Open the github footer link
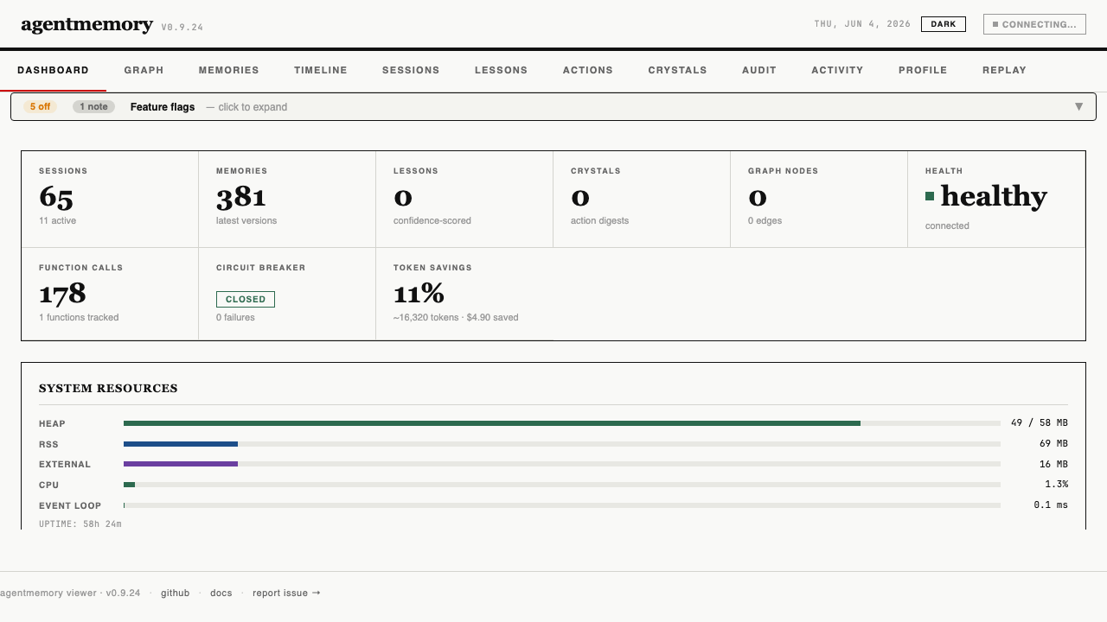This screenshot has height=622, width=1107. (x=175, y=593)
